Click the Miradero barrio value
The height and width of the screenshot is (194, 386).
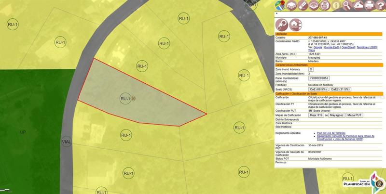[x=313, y=61]
